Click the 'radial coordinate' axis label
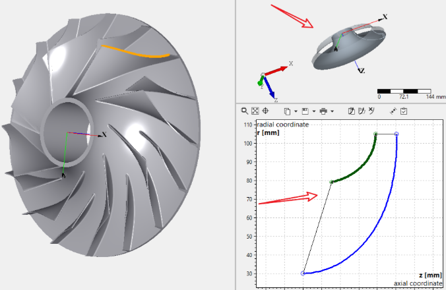The width and height of the screenshot is (446, 290). pos(283,125)
